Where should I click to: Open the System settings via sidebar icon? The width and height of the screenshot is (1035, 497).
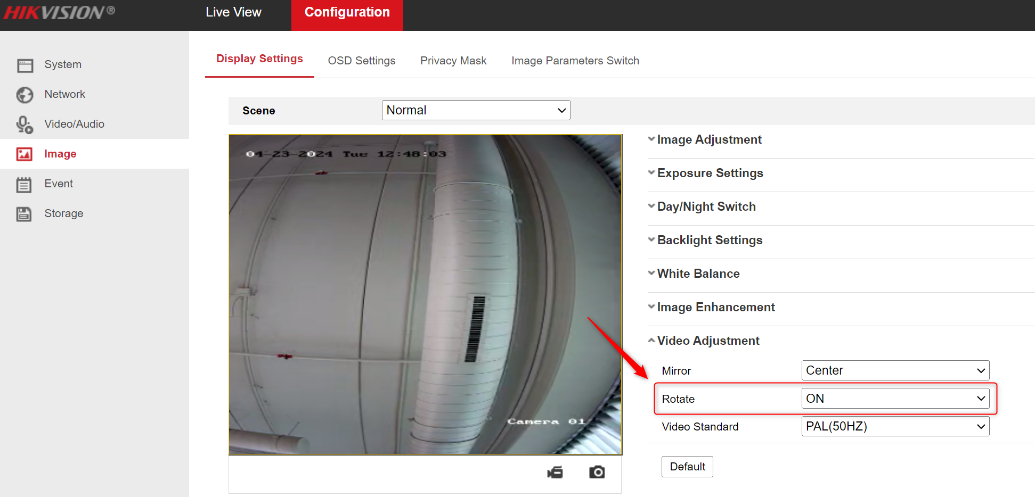coord(25,64)
